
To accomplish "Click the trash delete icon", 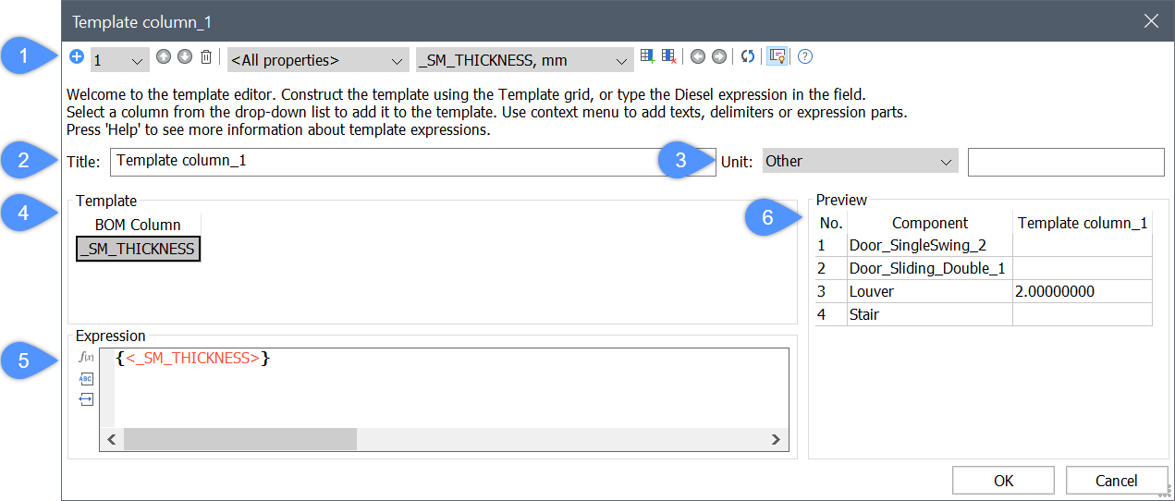I will (x=206, y=57).
